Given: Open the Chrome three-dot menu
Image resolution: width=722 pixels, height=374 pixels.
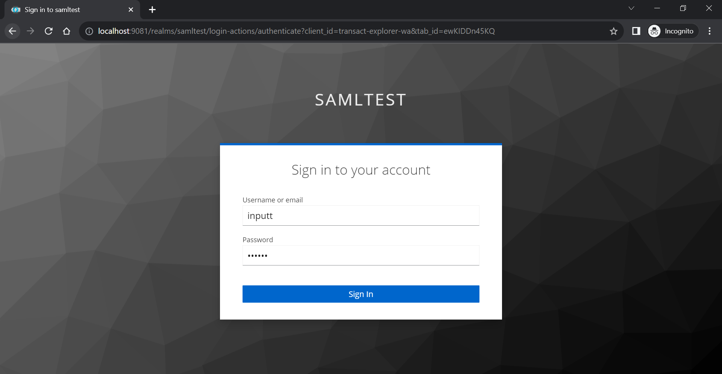Looking at the screenshot, I should 710,31.
